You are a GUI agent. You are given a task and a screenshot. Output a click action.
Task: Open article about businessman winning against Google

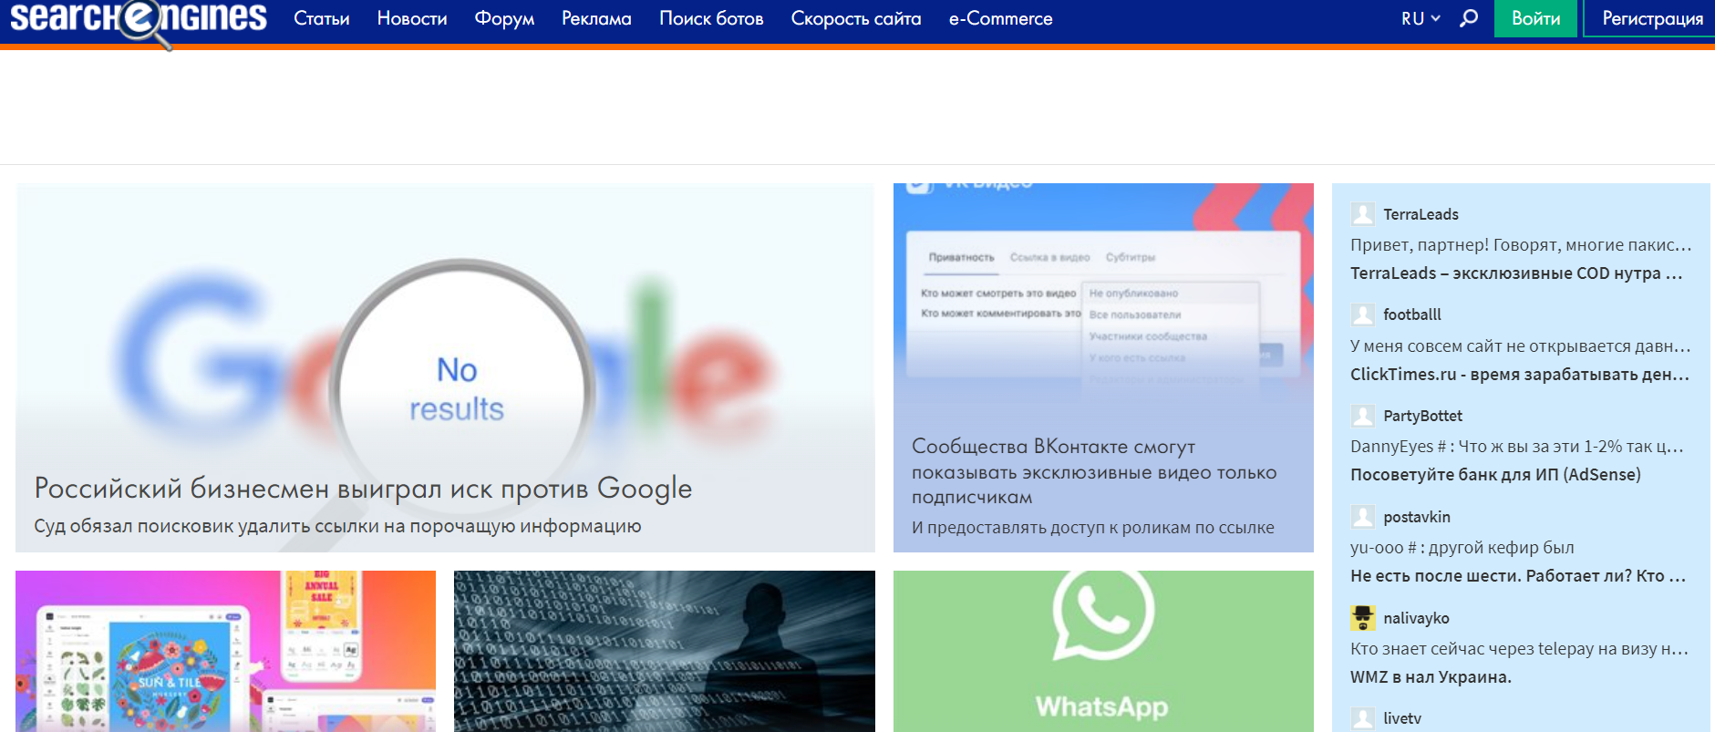[x=363, y=488]
